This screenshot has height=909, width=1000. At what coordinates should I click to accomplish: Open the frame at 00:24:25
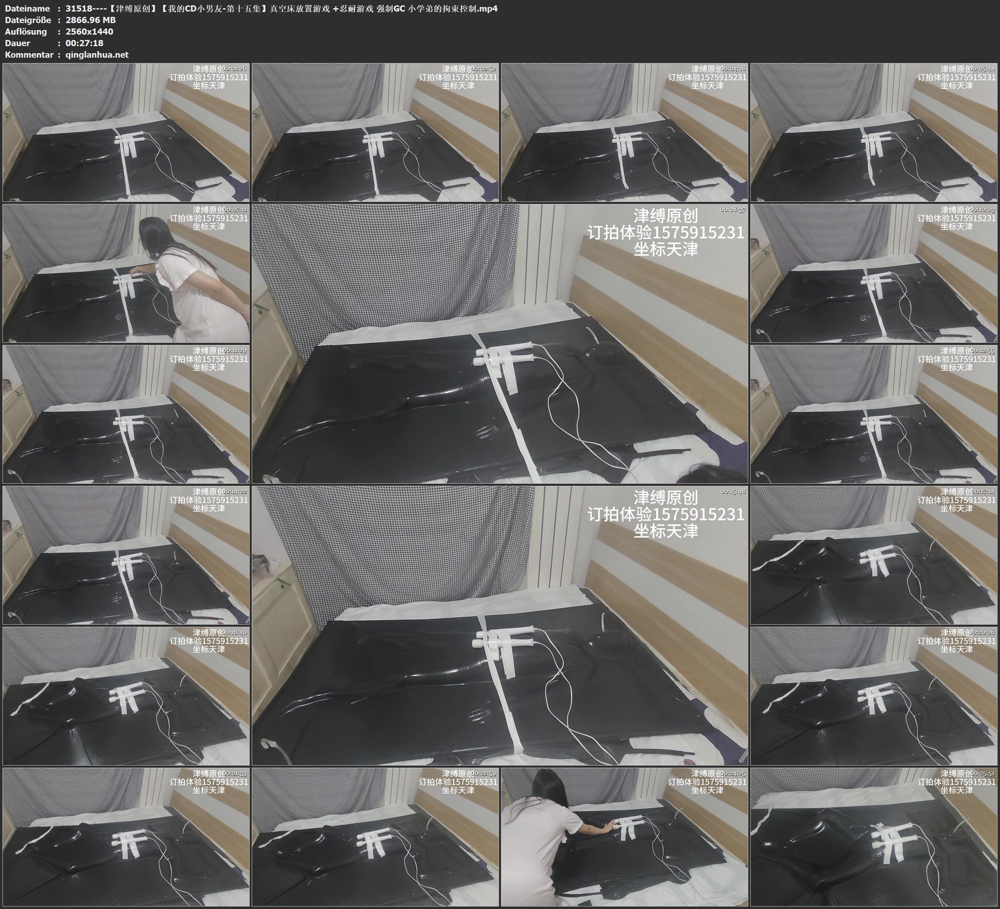(625, 836)
